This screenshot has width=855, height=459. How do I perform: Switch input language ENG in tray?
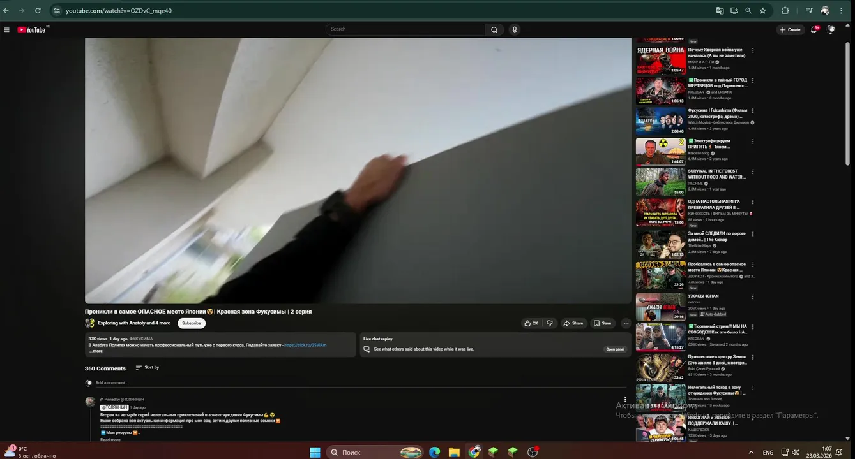click(768, 453)
